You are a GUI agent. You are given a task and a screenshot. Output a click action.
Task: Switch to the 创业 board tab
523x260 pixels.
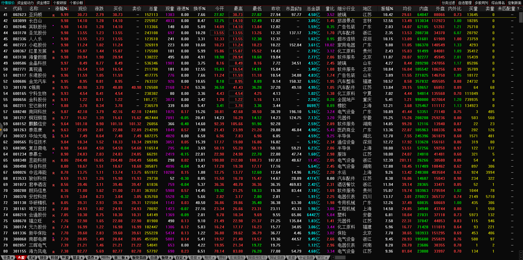tap(44, 258)
